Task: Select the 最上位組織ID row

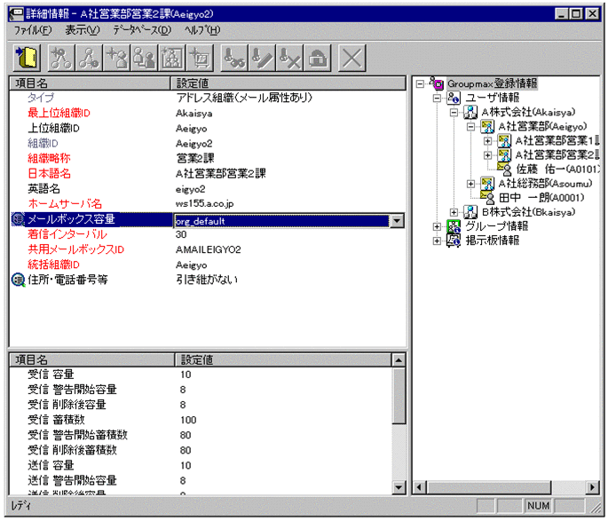Action: [x=208, y=113]
